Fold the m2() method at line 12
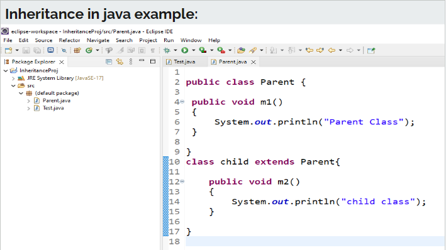Viewport: 446px width, 250px height. [x=182, y=182]
